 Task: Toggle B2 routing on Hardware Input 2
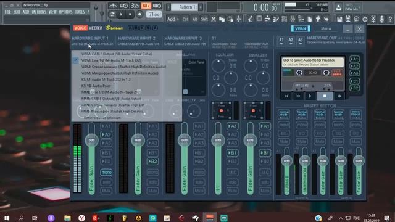pyautogui.click(x=152, y=162)
